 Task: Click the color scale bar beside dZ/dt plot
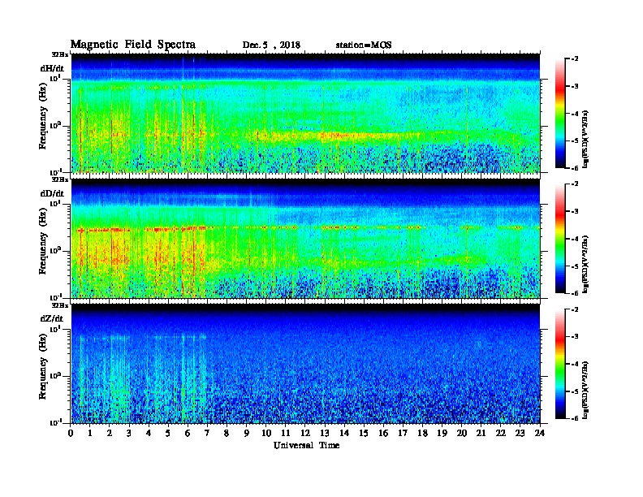click(x=560, y=364)
